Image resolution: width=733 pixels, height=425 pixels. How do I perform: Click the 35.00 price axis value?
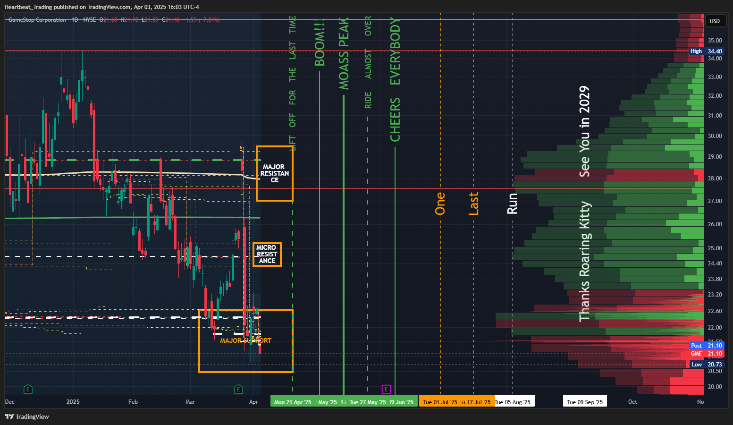[715, 41]
